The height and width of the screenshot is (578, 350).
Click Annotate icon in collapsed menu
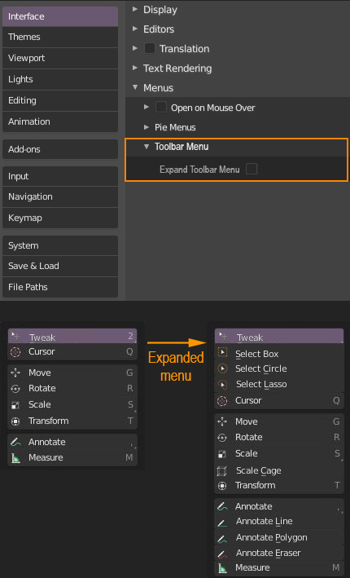tap(15, 442)
